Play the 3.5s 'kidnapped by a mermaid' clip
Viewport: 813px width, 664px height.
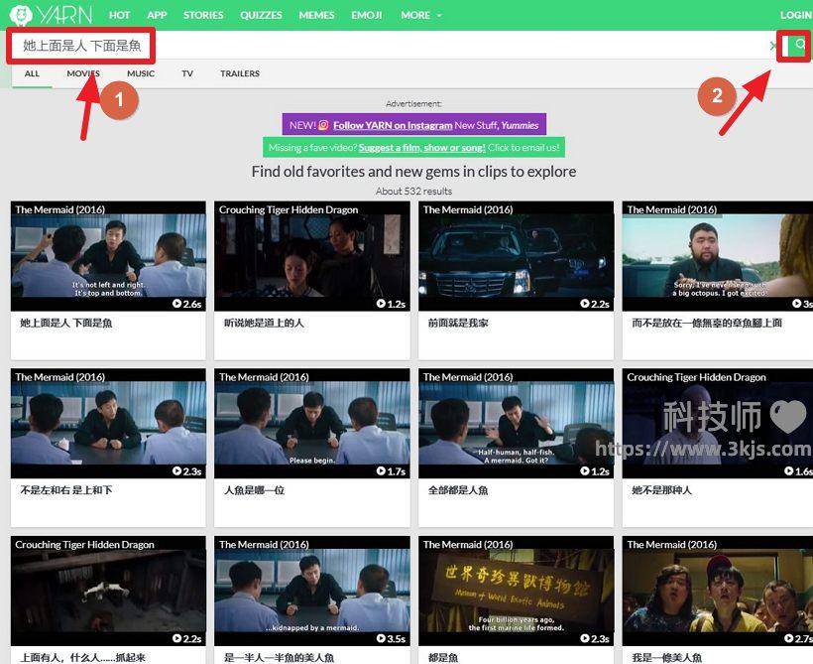pyautogui.click(x=381, y=638)
